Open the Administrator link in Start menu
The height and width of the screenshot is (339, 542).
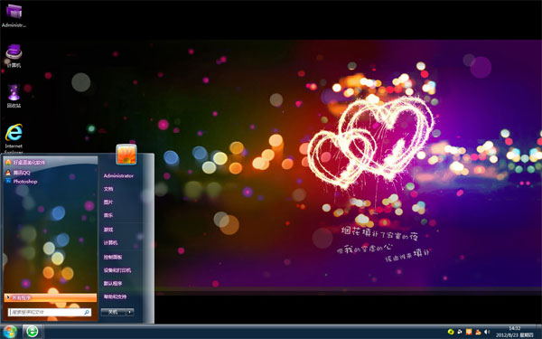pyautogui.click(x=118, y=175)
